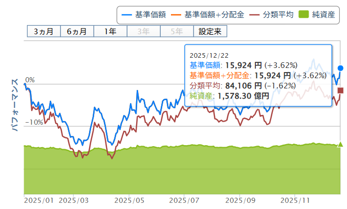
Task: Select the 3ヵ月 period tab
Action: tap(44, 31)
